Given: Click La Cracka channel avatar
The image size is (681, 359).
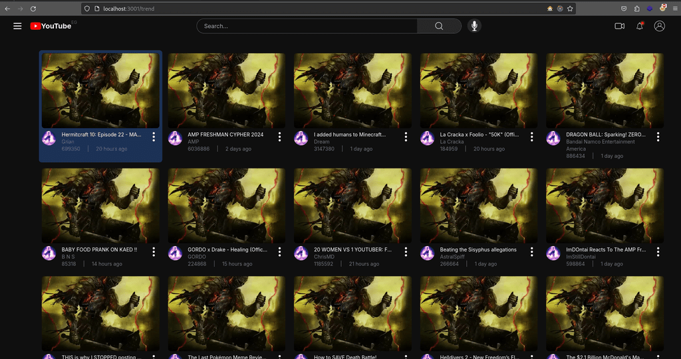Looking at the screenshot, I should (x=428, y=138).
